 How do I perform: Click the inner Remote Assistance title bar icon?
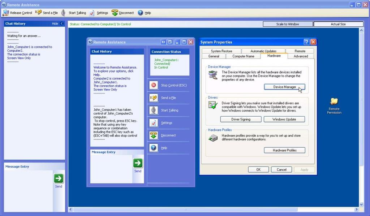pyautogui.click(x=90, y=42)
